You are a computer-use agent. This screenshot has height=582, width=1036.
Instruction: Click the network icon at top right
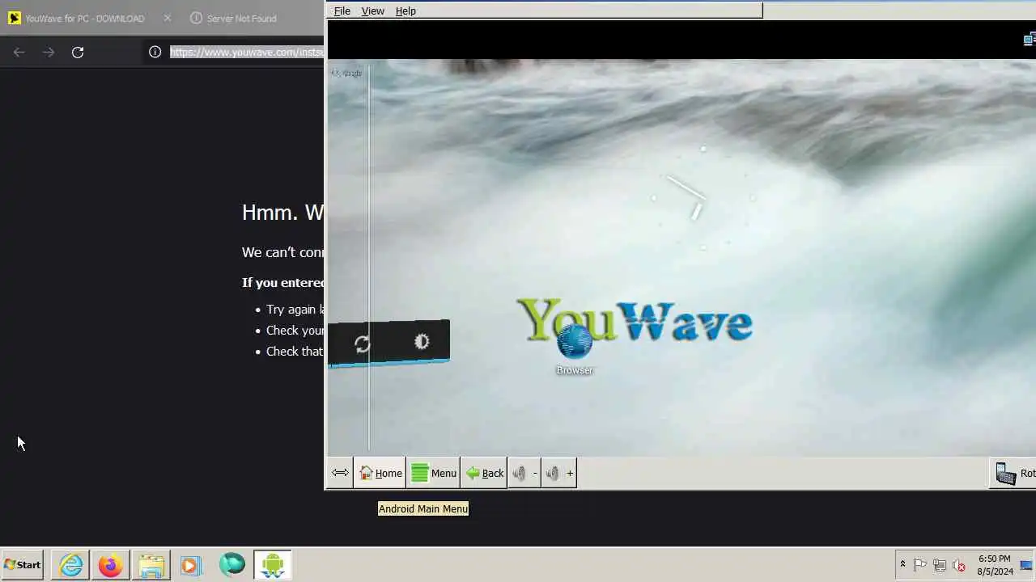tap(1030, 39)
